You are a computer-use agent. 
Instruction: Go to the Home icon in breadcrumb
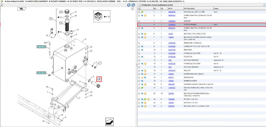coord(2,1)
